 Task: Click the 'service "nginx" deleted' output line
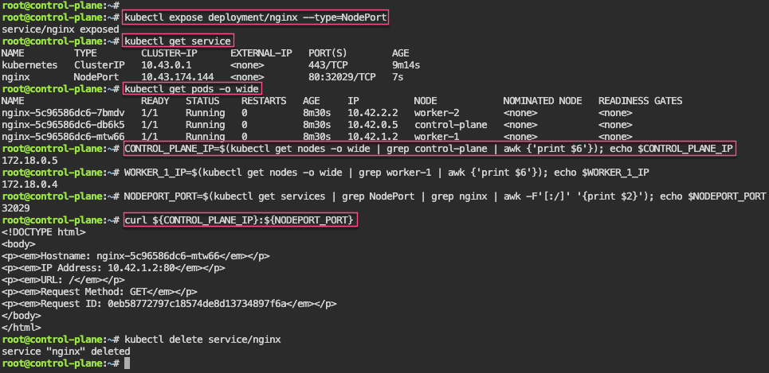pyautogui.click(x=65, y=351)
